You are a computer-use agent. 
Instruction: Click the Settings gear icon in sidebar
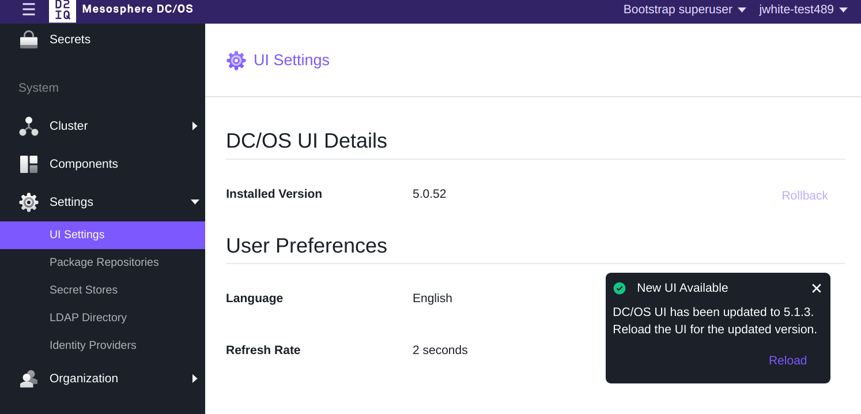[29, 202]
